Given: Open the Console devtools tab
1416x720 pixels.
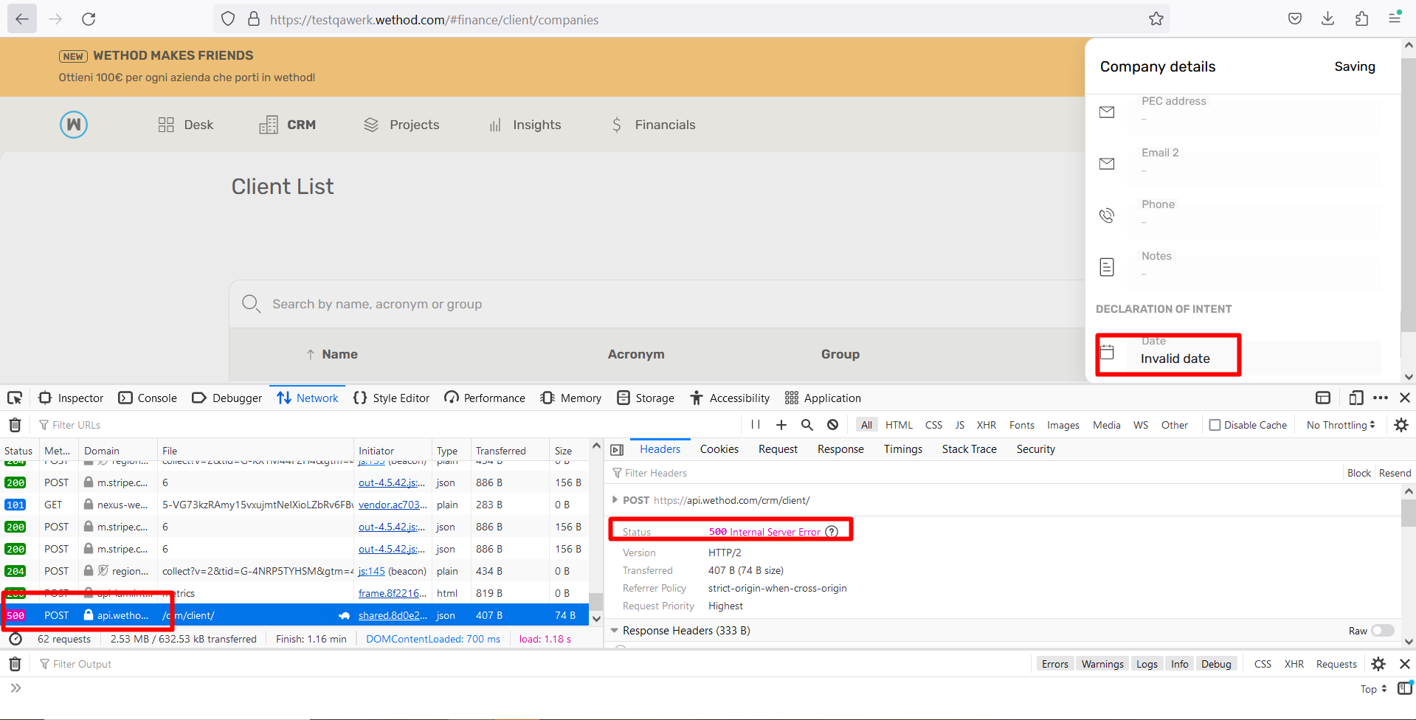Looking at the screenshot, I should click(x=148, y=398).
